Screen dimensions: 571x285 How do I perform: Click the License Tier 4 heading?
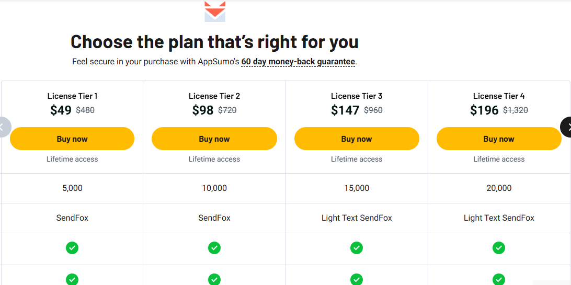499,96
